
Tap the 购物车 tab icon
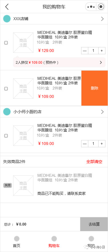coord(54,239)
